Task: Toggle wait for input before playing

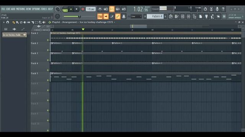Action: pyautogui.click(x=106, y=9)
